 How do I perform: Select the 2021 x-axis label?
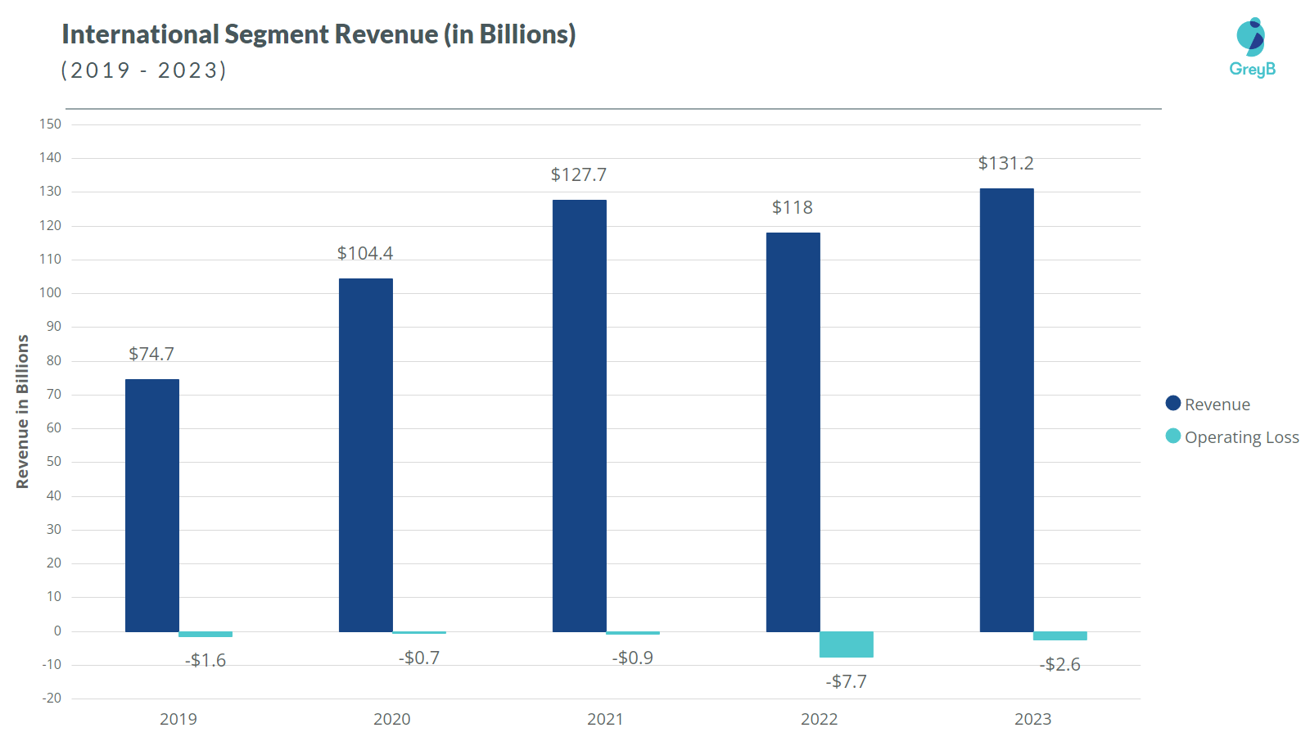(605, 720)
